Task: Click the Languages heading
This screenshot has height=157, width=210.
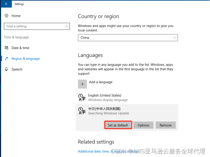Action: coord(90,55)
